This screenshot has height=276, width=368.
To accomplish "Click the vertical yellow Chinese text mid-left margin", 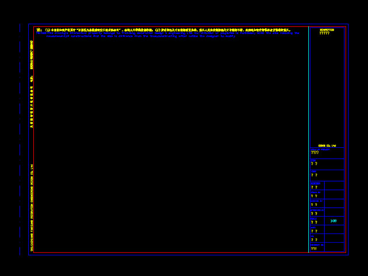I will pos(32,106).
